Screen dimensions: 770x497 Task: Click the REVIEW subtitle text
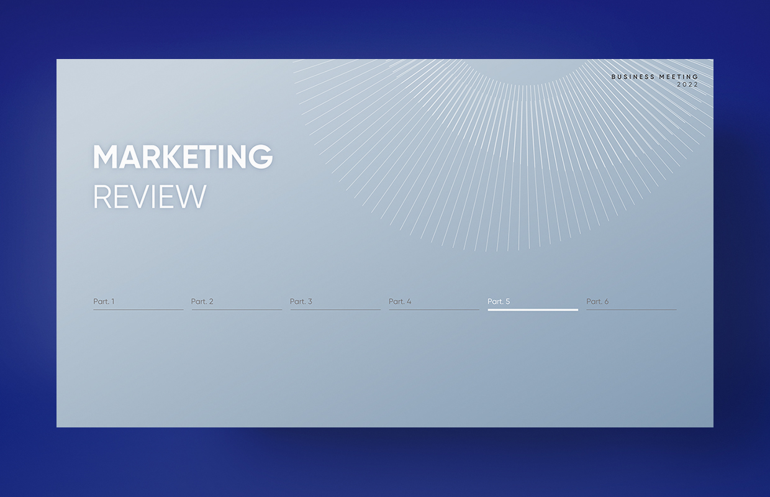(150, 197)
